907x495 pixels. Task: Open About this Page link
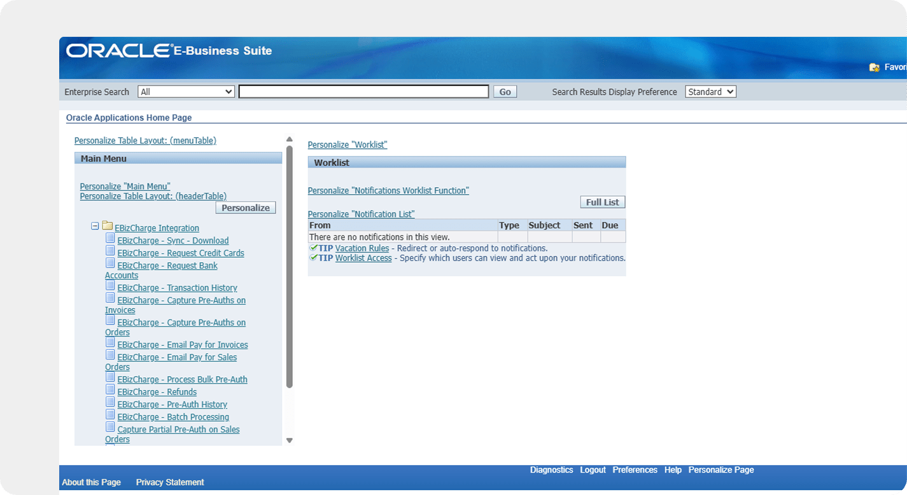coord(91,482)
